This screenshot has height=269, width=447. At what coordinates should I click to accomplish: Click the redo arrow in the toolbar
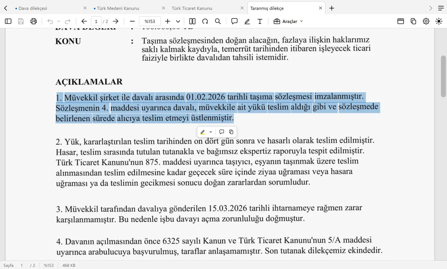(68, 21)
